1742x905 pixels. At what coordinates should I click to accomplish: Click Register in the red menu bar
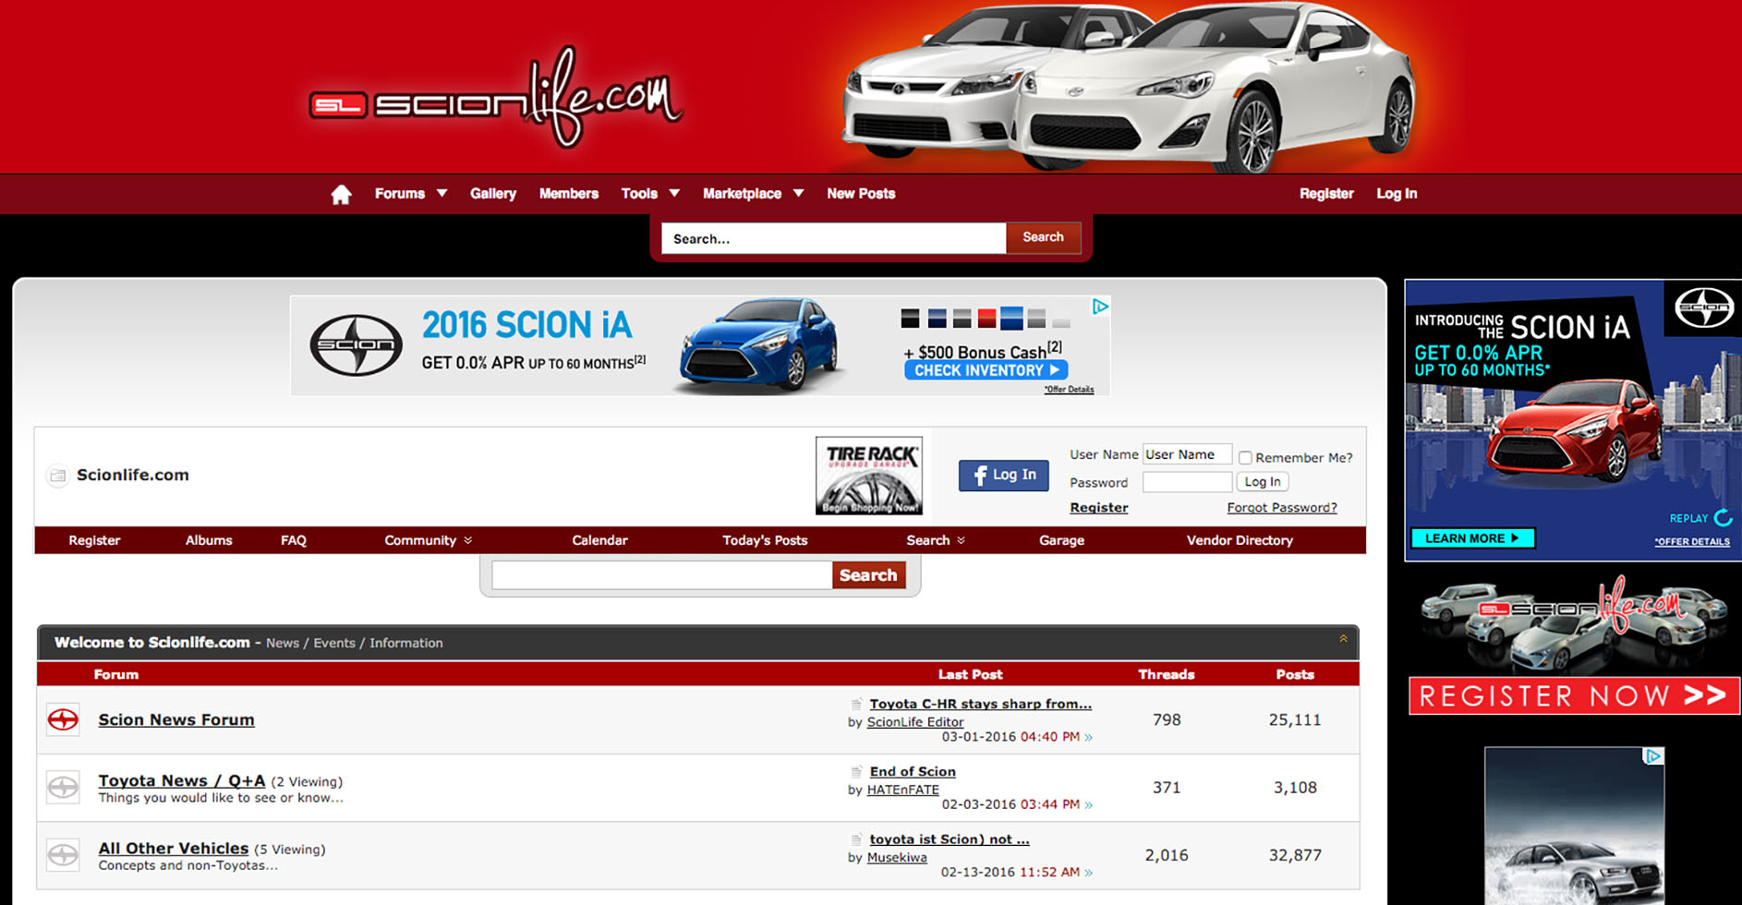tap(94, 540)
